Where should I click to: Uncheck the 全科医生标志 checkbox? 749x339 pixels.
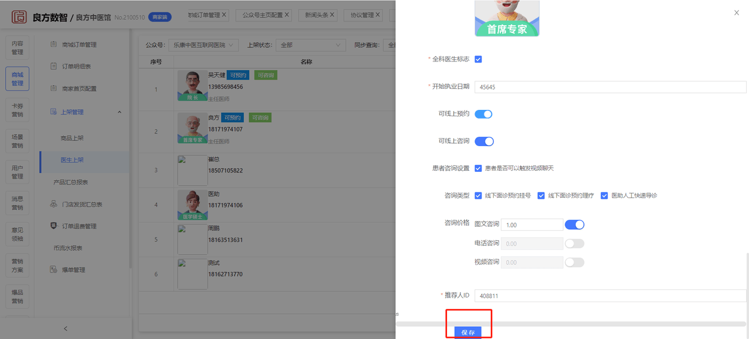478,59
